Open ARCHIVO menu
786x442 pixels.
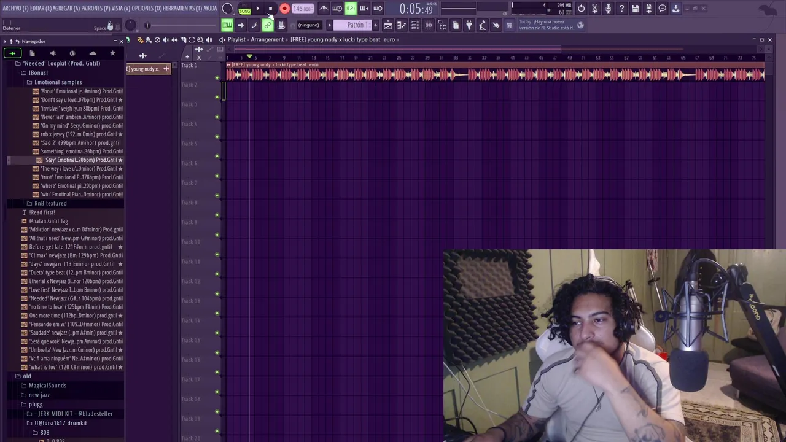point(15,9)
